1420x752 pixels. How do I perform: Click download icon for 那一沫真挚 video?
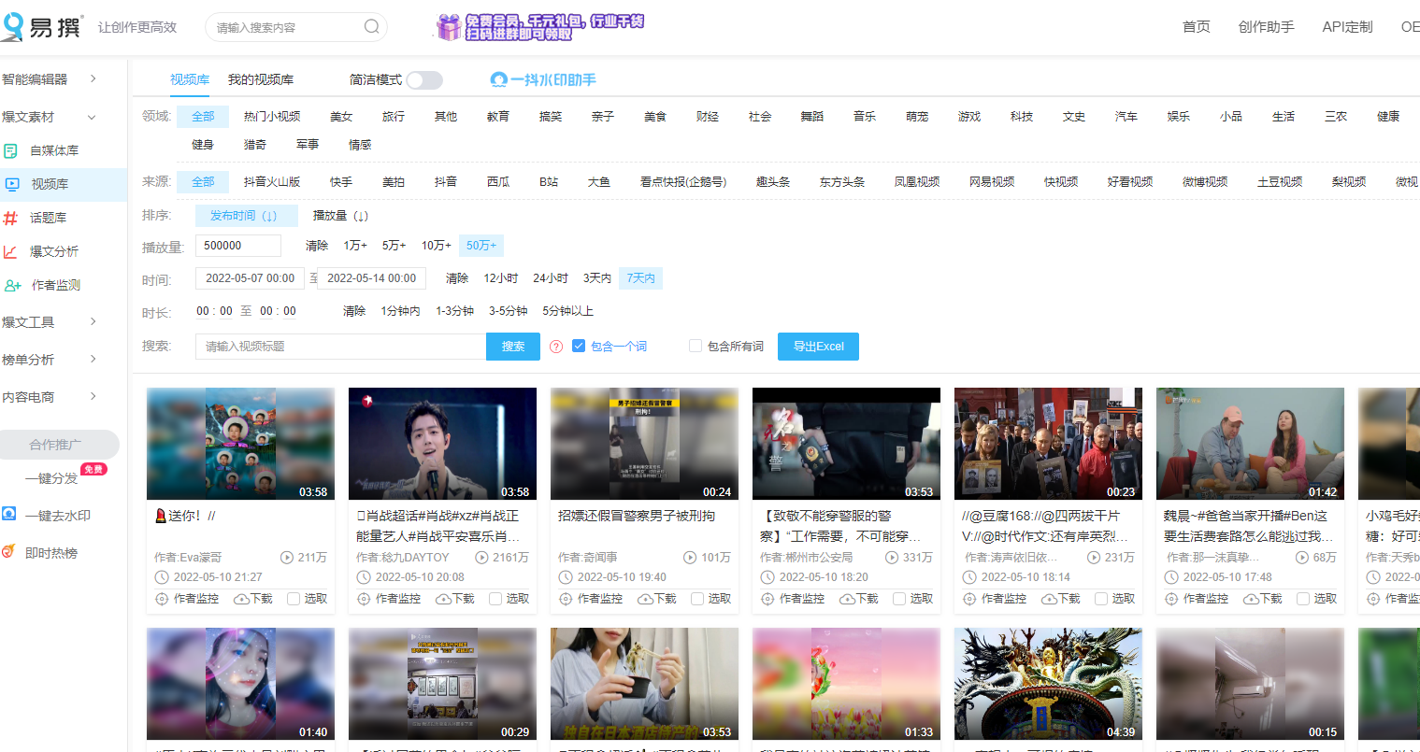point(1251,599)
